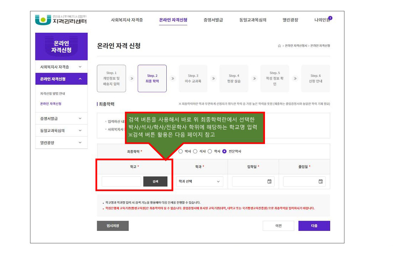Select the 전문학사 radio button
The image size is (400, 254).
[224, 151]
